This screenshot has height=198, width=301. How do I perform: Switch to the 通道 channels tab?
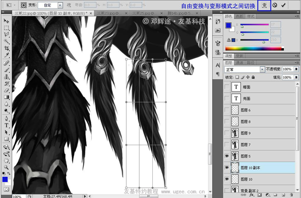coord(240,61)
